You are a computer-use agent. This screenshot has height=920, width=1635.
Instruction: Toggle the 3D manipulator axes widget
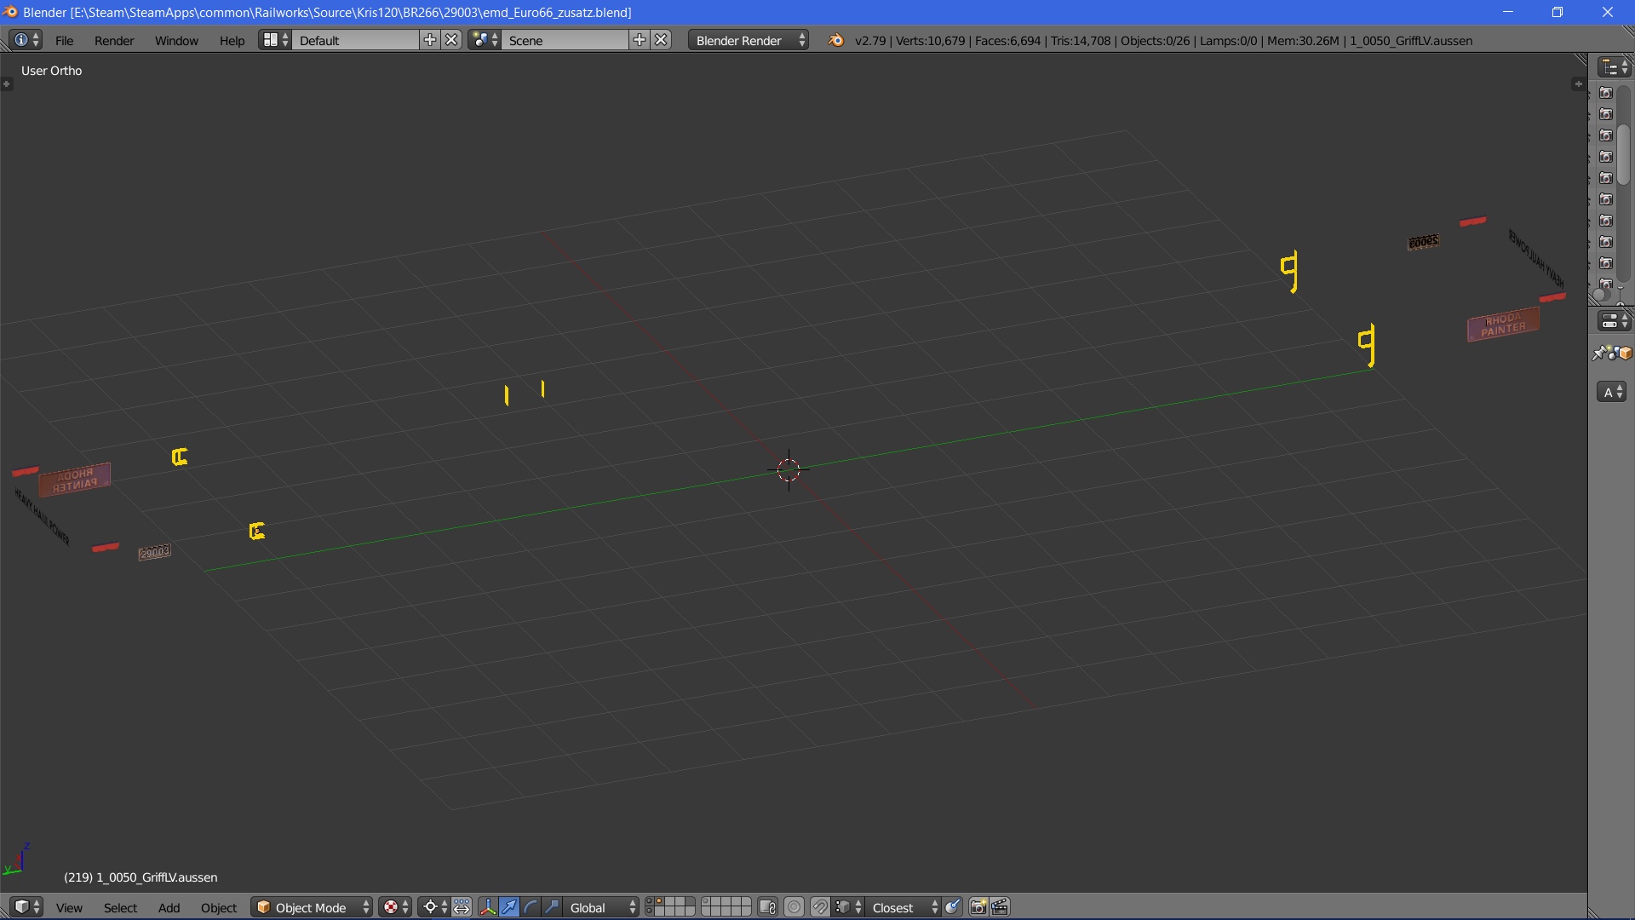487,907
